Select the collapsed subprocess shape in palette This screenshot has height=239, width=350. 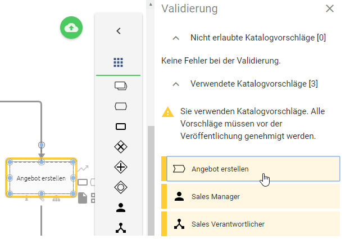coord(121,86)
